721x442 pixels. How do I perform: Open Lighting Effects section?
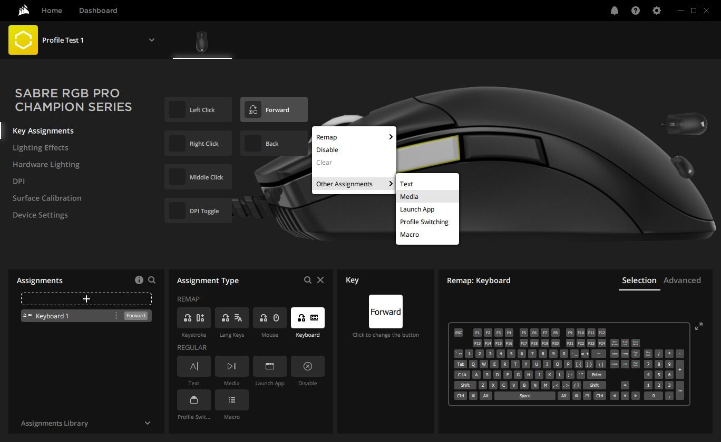pyautogui.click(x=41, y=147)
